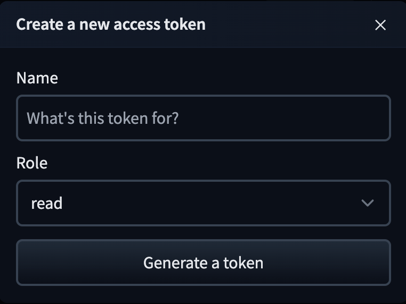This screenshot has height=304, width=406.
Task: Show role options via the down arrow
Action: [x=367, y=203]
